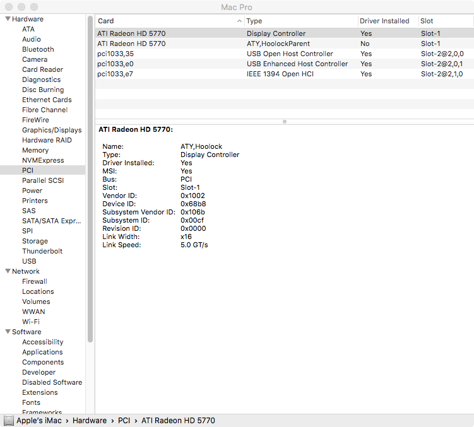Click Hardware in the path bar
The width and height of the screenshot is (474, 427).
(x=90, y=420)
